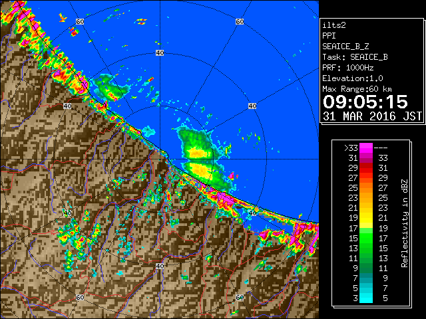Click the dark green 9–11 dBZ band

(366, 268)
